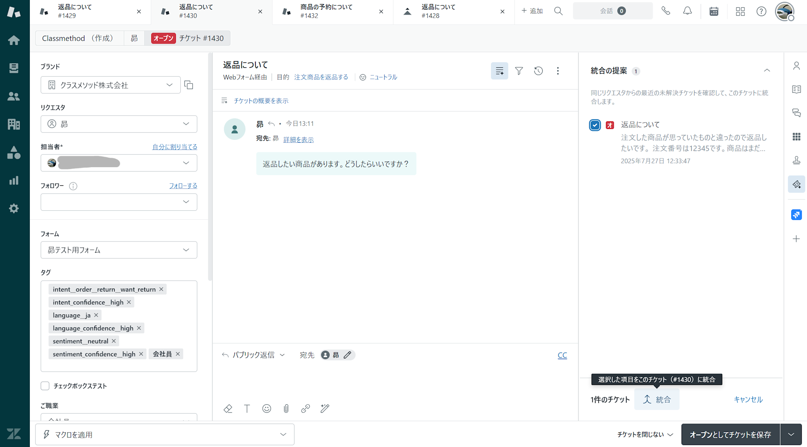
Task: Click the 詳細を表示 link
Action: click(299, 140)
